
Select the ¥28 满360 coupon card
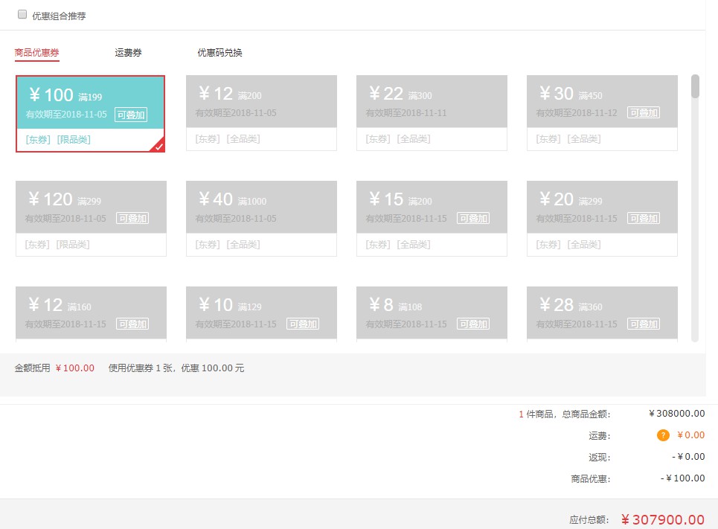pos(602,314)
